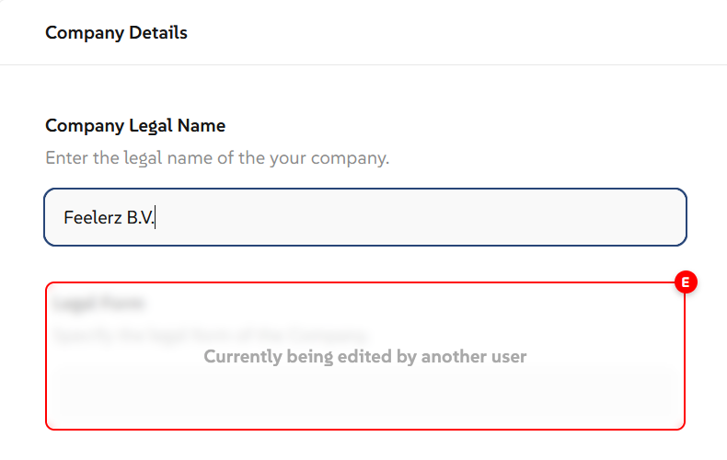Click the 'Enter the legal name' helper text

click(217, 158)
